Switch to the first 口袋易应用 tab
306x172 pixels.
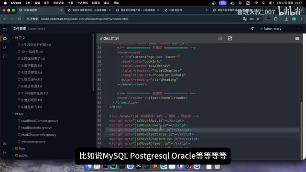tap(40, 10)
